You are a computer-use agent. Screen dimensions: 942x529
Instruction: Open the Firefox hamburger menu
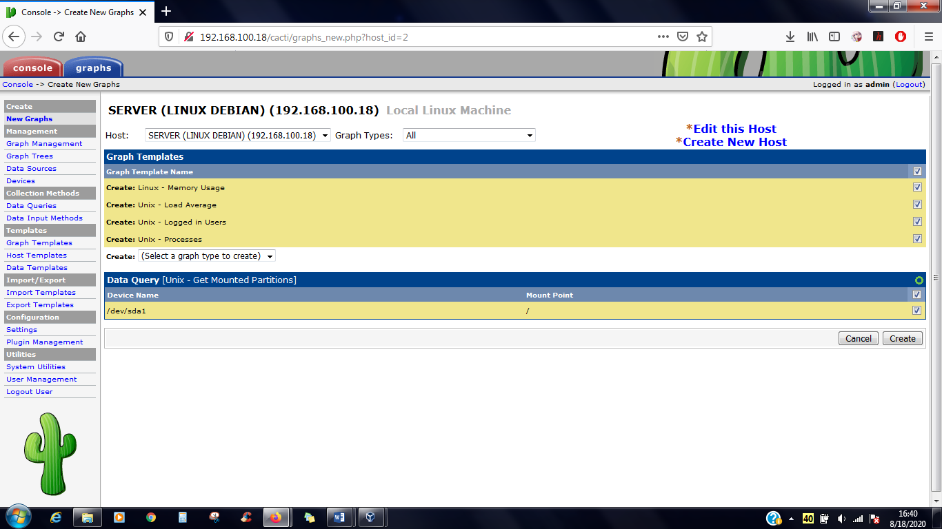[x=928, y=37]
